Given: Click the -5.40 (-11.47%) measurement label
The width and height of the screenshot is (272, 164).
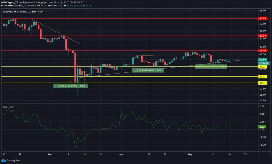Looking at the screenshot, I should click(x=211, y=66).
